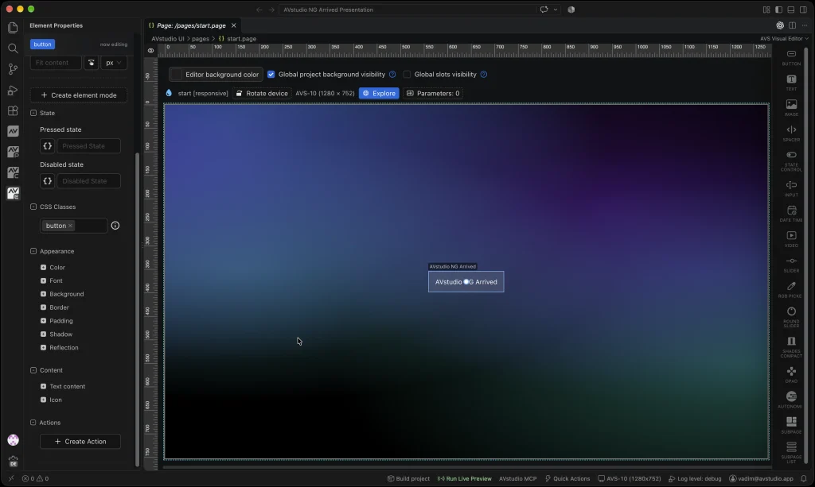The width and height of the screenshot is (815, 487).
Task: Add an Input element from the palette
Action: pyautogui.click(x=791, y=189)
